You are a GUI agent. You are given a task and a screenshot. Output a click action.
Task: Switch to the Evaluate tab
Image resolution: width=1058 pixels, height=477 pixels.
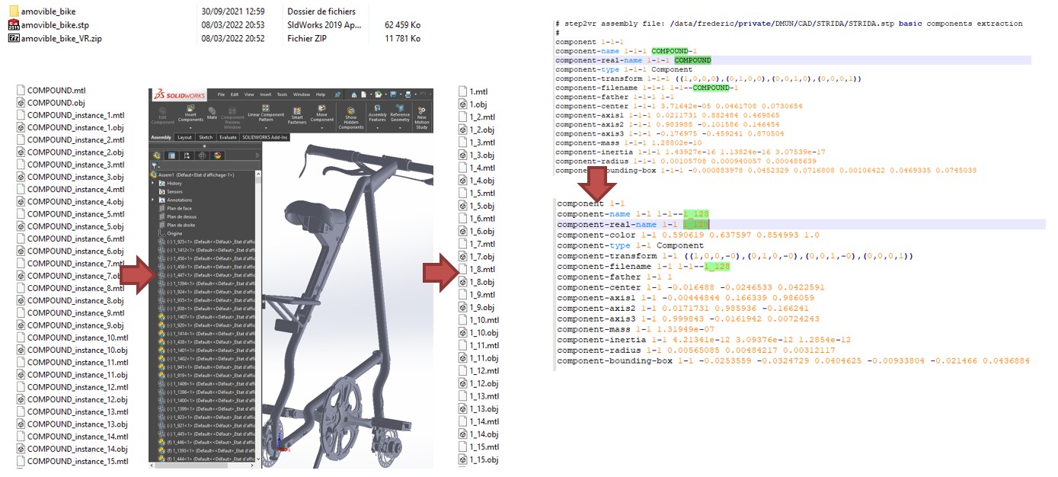pos(228,137)
